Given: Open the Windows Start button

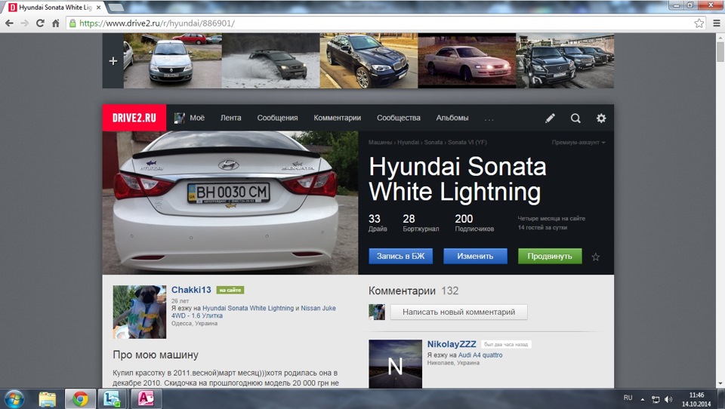Looking at the screenshot, I should click(14, 399).
